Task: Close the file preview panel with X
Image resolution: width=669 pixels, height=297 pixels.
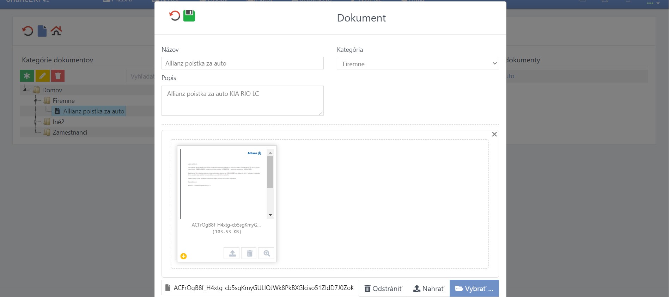Action: [494, 134]
